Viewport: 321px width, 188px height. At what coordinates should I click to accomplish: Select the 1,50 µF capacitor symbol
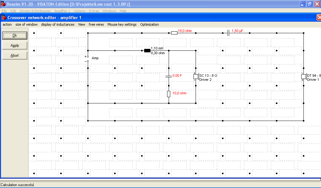tap(228, 33)
